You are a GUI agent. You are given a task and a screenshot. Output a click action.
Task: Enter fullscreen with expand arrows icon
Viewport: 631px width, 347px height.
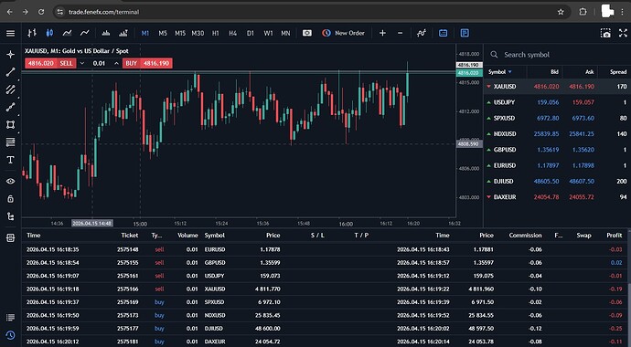point(623,34)
